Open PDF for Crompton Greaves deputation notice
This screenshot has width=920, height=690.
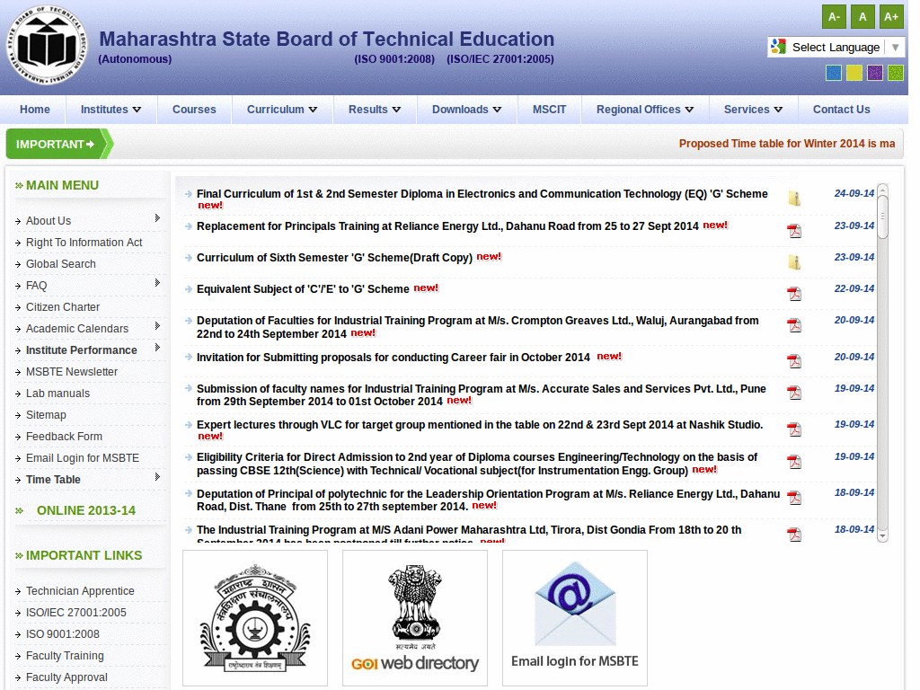tap(794, 325)
